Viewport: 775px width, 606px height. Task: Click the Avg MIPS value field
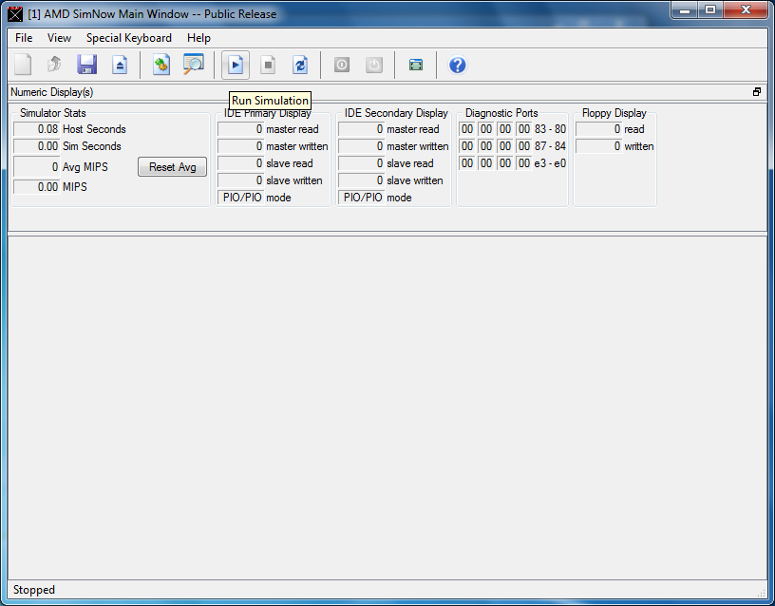(x=37, y=167)
